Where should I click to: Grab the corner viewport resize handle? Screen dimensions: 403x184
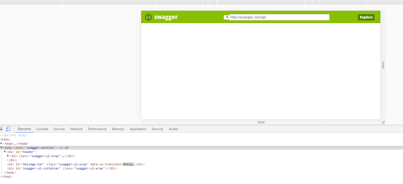click(x=383, y=122)
